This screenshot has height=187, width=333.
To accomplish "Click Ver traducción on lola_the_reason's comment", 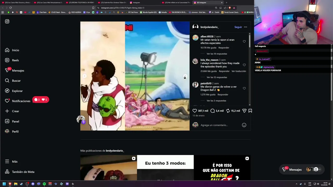I will coord(239,71).
